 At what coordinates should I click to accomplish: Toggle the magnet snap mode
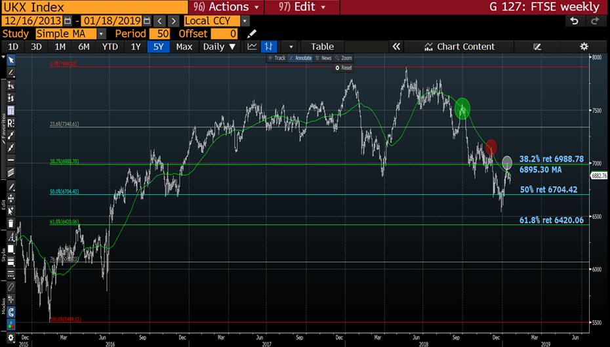tap(11, 312)
